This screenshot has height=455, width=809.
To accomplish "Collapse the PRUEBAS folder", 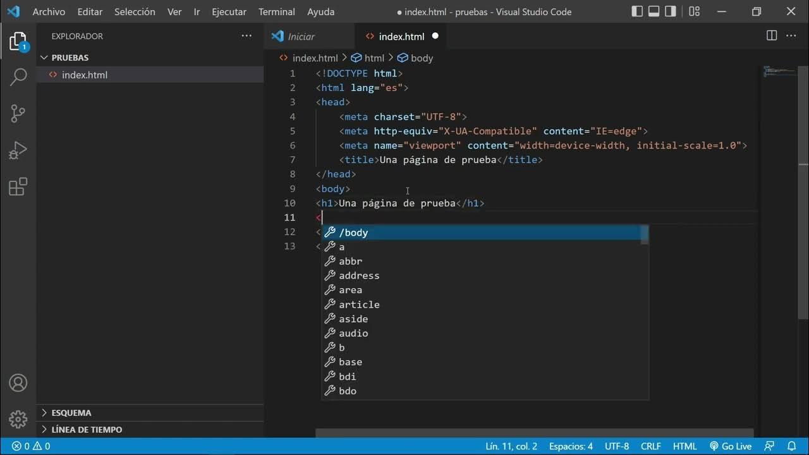I will click(44, 57).
